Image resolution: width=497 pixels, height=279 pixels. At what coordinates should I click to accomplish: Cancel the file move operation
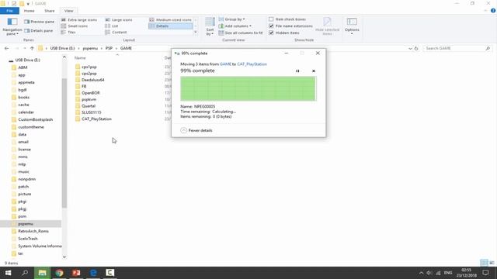[x=314, y=71]
